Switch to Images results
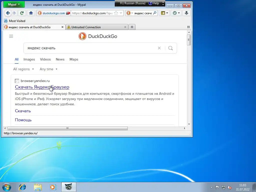Screen dimensions: 256x192 point(29,59)
